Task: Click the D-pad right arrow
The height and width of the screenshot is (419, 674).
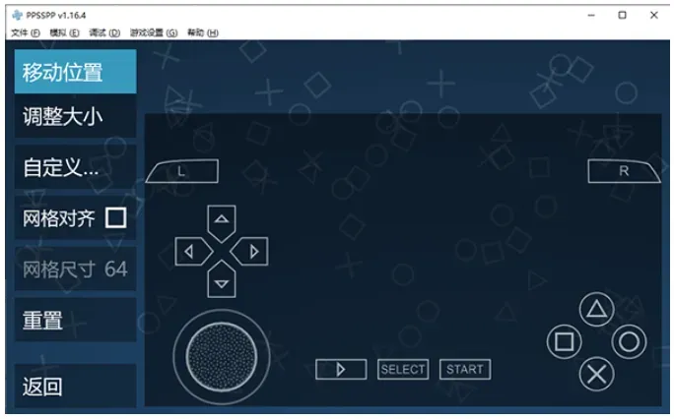Action: coord(249,252)
